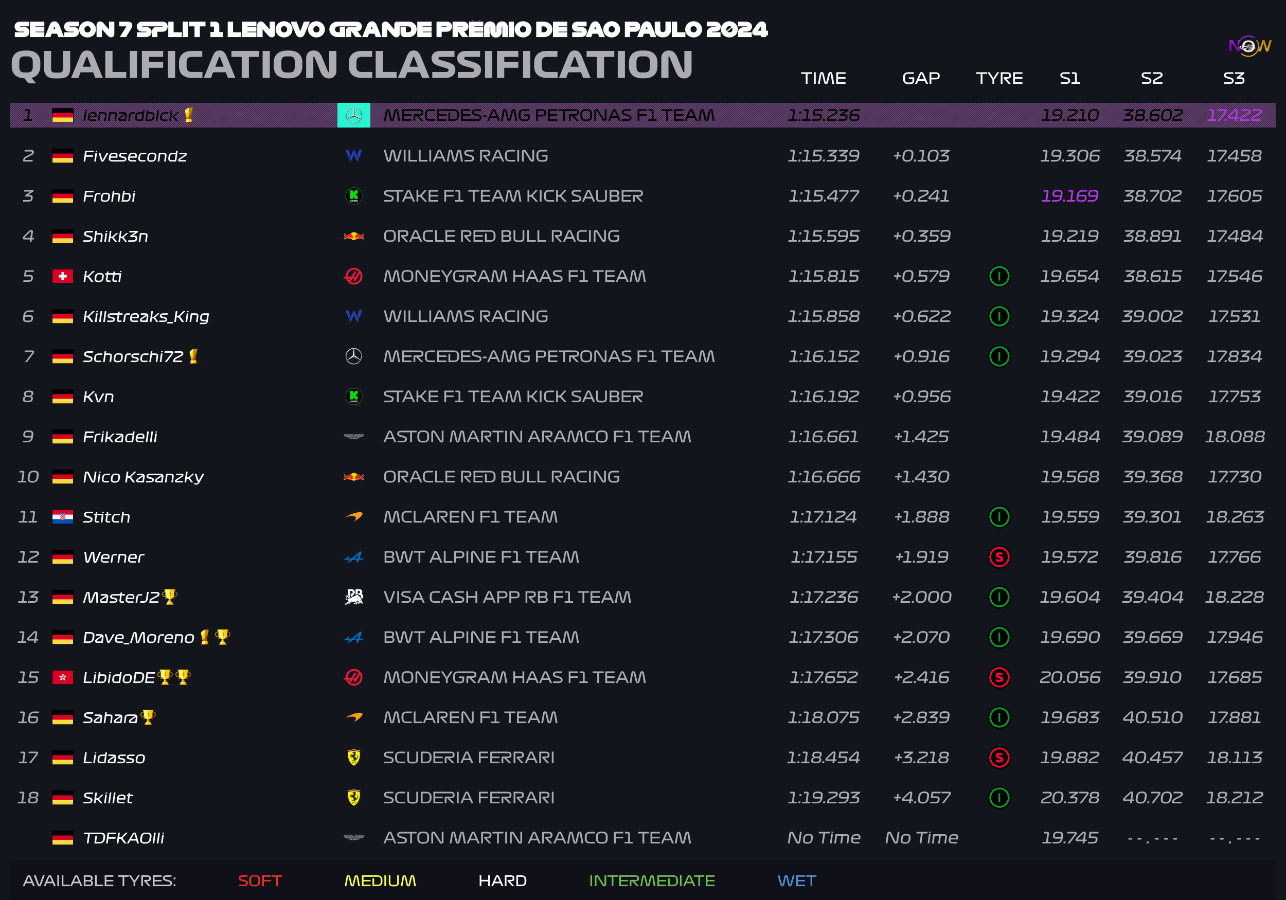Click the Red Bull logo beside Nico Kasanzky

tap(353, 477)
